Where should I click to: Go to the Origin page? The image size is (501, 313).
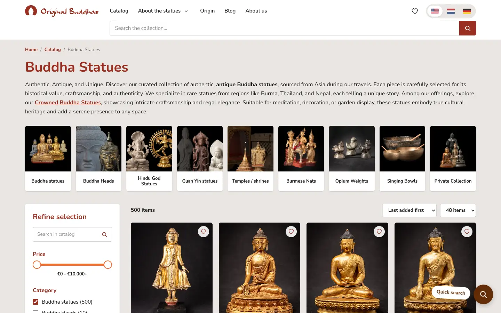click(207, 11)
